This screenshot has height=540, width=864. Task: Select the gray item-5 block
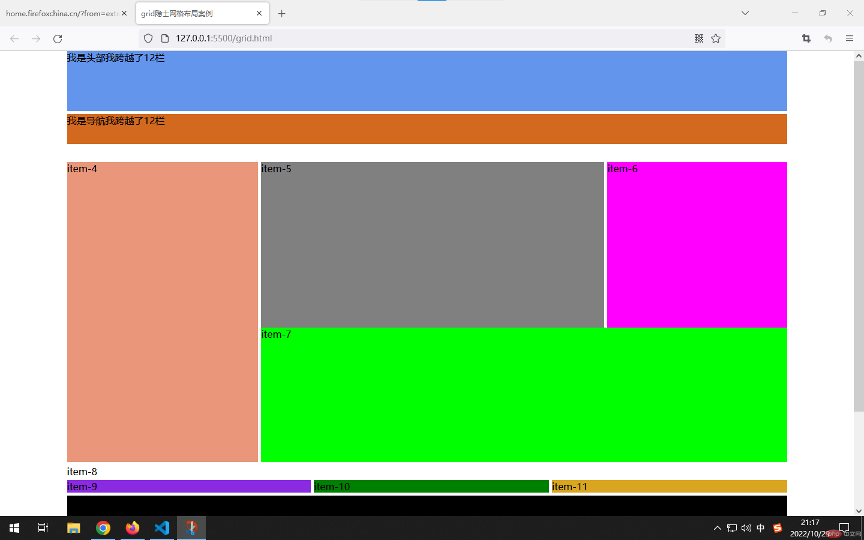tap(433, 245)
